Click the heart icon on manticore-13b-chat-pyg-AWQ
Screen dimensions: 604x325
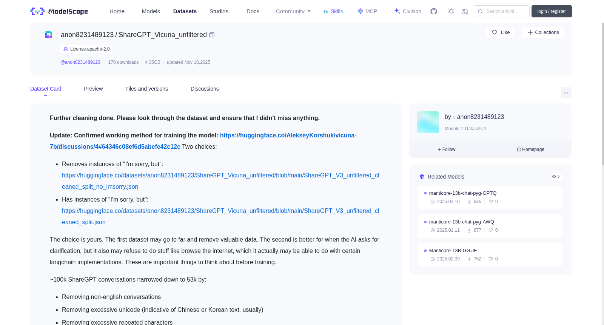[491, 230]
